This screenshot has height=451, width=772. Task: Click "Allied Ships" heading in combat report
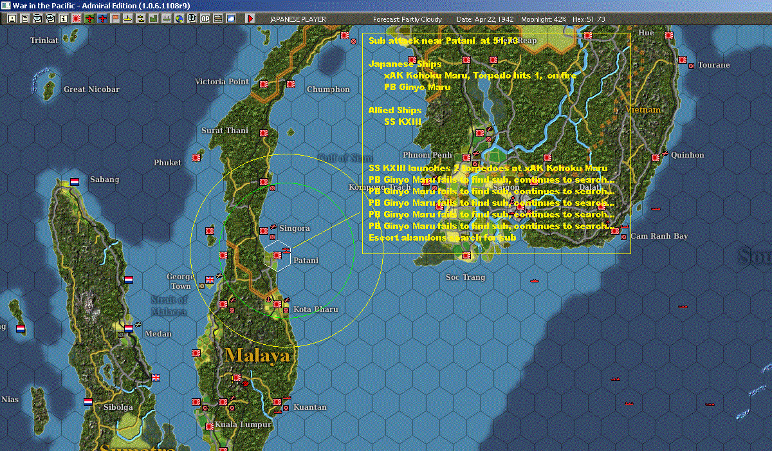coord(395,110)
